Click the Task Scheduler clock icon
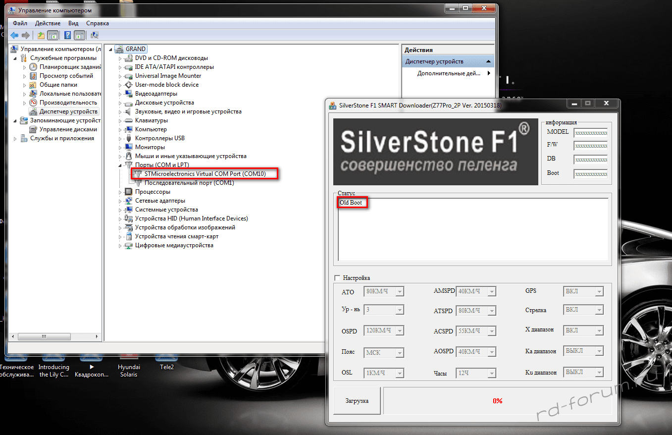The image size is (672, 435). pyautogui.click(x=33, y=67)
